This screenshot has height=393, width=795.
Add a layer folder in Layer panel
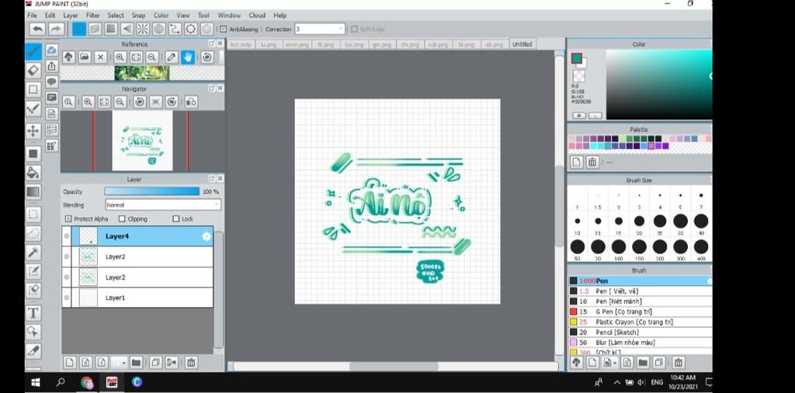pos(136,362)
